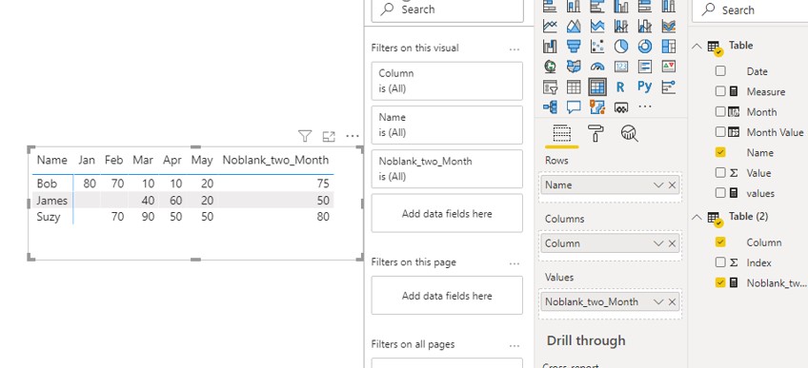Open options for Filters on this page
808x368 pixels.
tap(514, 263)
